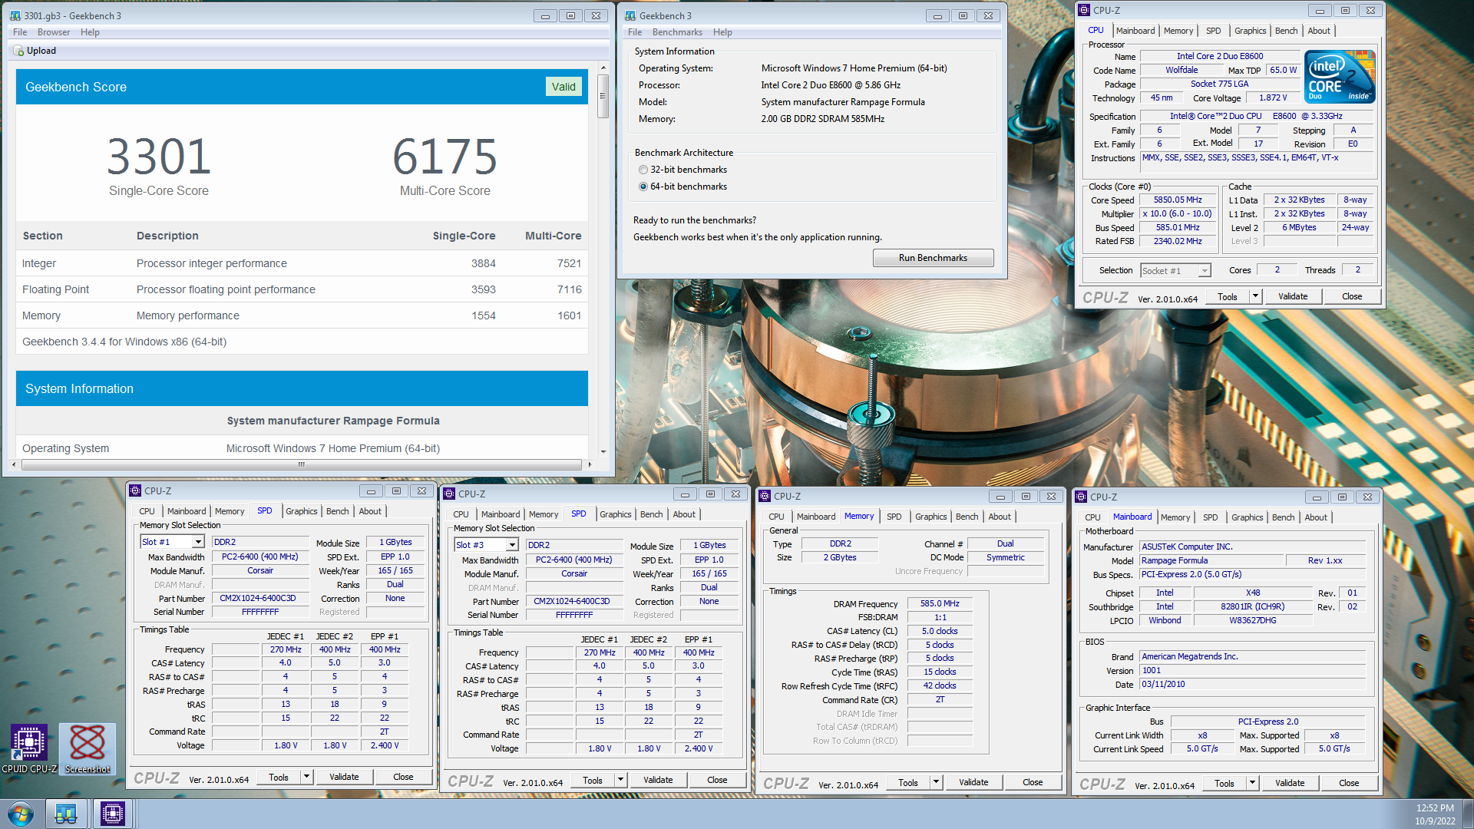
Task: Switch to Mainboard tab in top CPU-Z window
Action: tap(1135, 31)
